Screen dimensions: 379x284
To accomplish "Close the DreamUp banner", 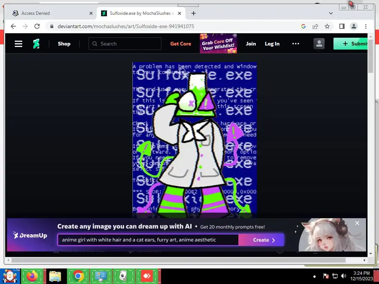I will 357,223.
